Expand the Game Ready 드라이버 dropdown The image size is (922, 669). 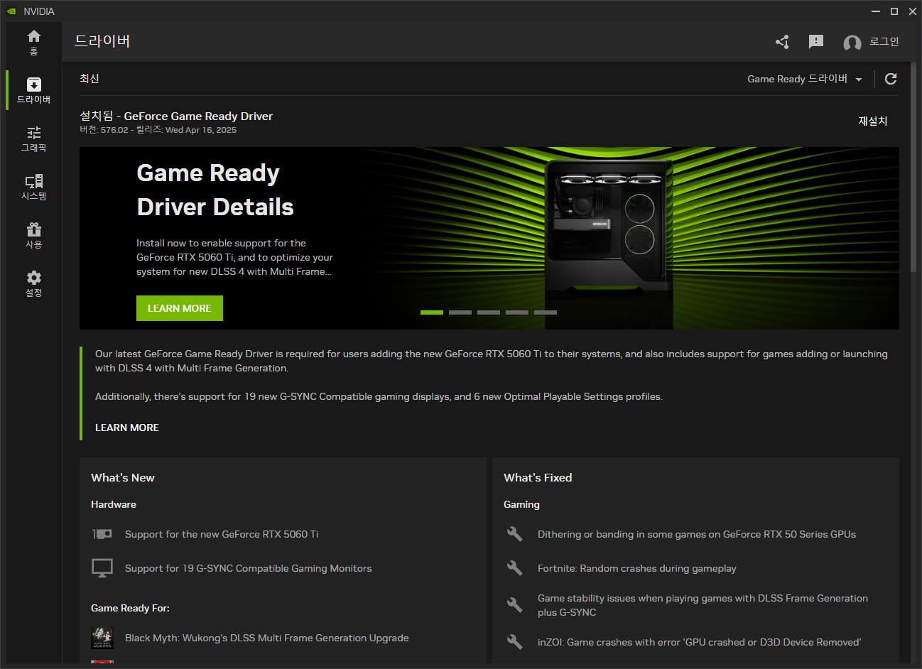(805, 79)
